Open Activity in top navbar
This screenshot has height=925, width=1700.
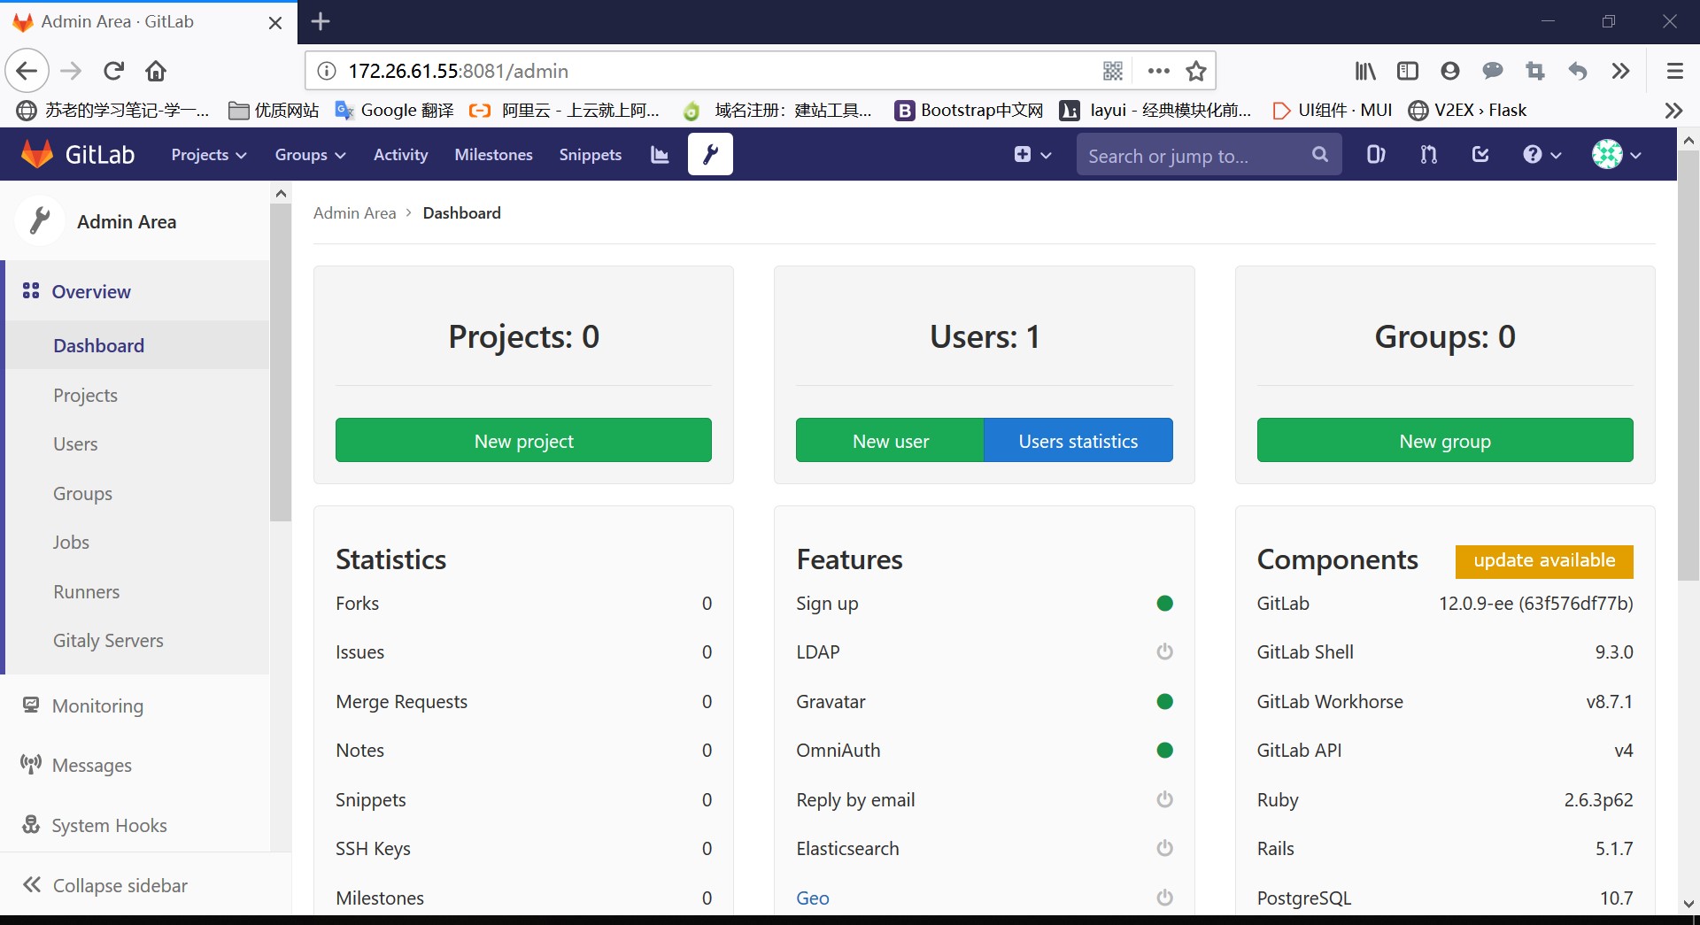[400, 155]
